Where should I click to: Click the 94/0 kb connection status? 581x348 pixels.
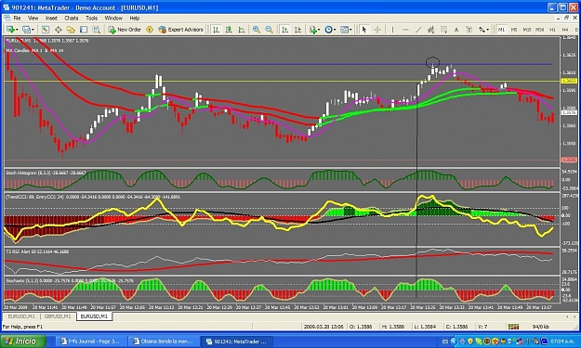pyautogui.click(x=540, y=327)
